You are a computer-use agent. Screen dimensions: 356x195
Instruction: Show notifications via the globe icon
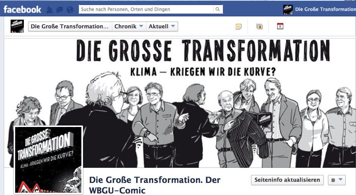(70, 10)
